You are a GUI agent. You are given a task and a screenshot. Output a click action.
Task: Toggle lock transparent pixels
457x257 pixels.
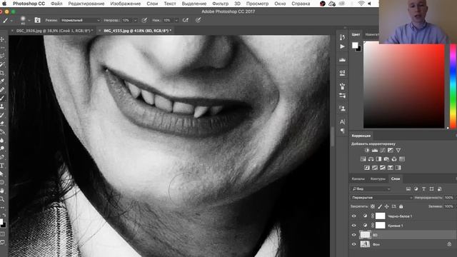373,206
